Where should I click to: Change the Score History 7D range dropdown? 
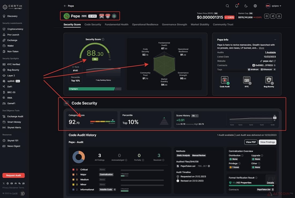[195, 116]
